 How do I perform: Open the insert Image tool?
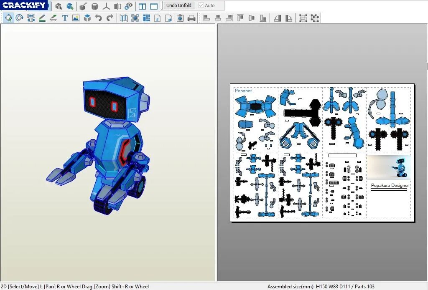click(76, 18)
